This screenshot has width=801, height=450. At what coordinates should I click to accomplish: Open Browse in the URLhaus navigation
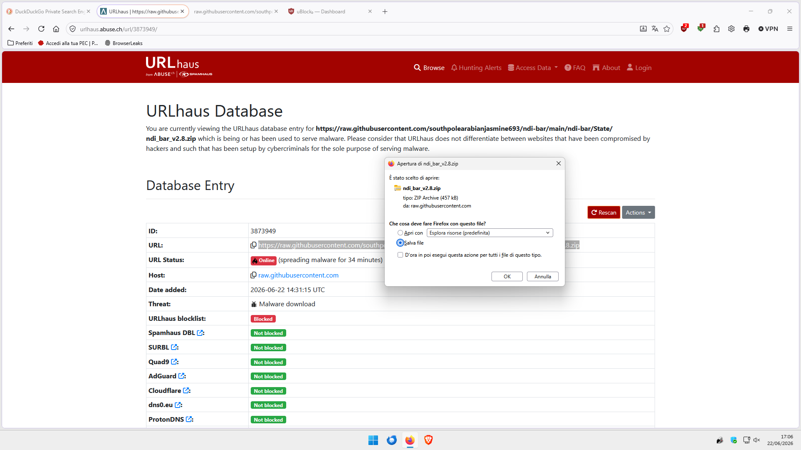pos(429,67)
